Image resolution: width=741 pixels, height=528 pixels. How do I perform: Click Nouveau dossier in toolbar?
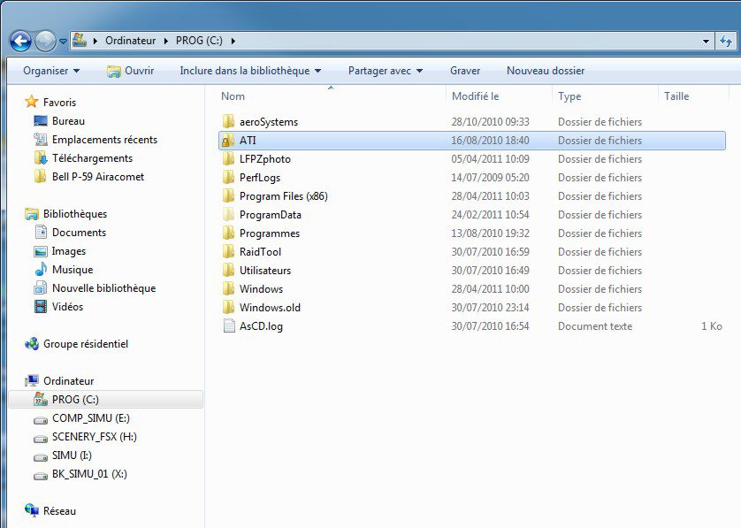546,71
